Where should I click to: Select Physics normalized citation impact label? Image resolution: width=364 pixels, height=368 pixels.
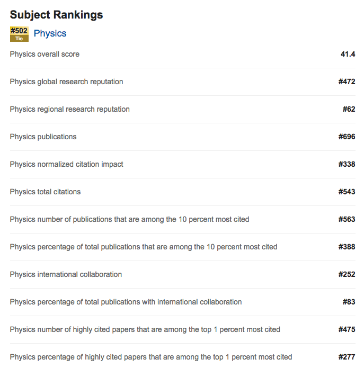[x=66, y=164]
